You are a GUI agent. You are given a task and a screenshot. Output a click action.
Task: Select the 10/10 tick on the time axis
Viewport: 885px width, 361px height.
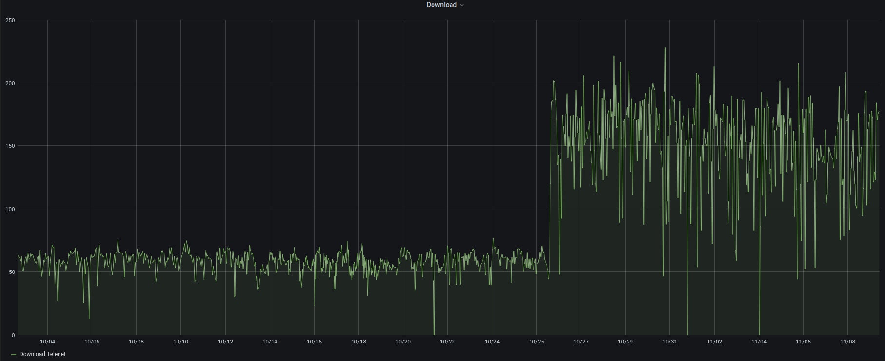(180, 342)
